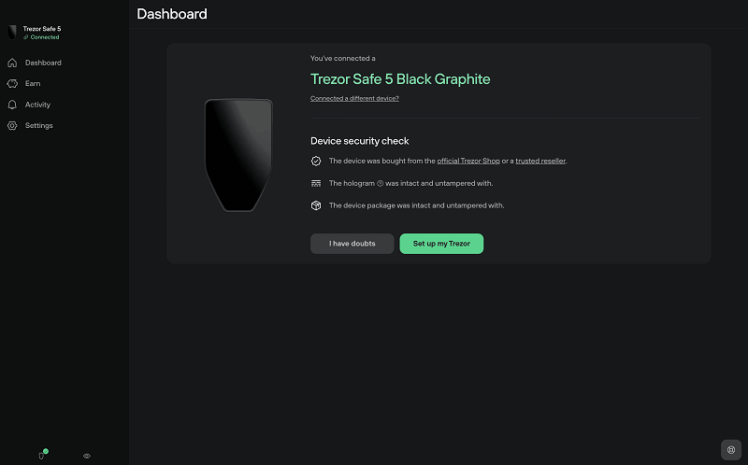Image resolution: width=748 pixels, height=465 pixels.
Task: Click the hologram strip icon
Action: click(x=316, y=183)
